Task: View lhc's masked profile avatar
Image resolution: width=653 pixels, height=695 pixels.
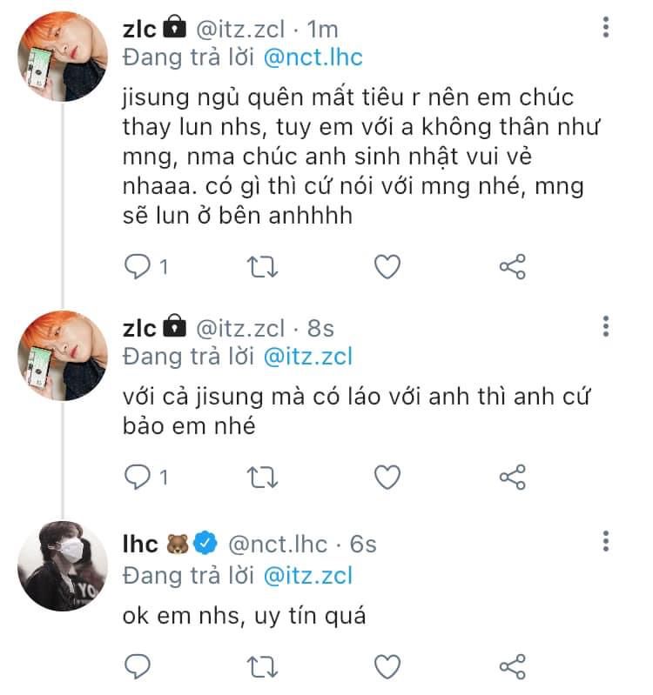Action: pyautogui.click(x=63, y=566)
